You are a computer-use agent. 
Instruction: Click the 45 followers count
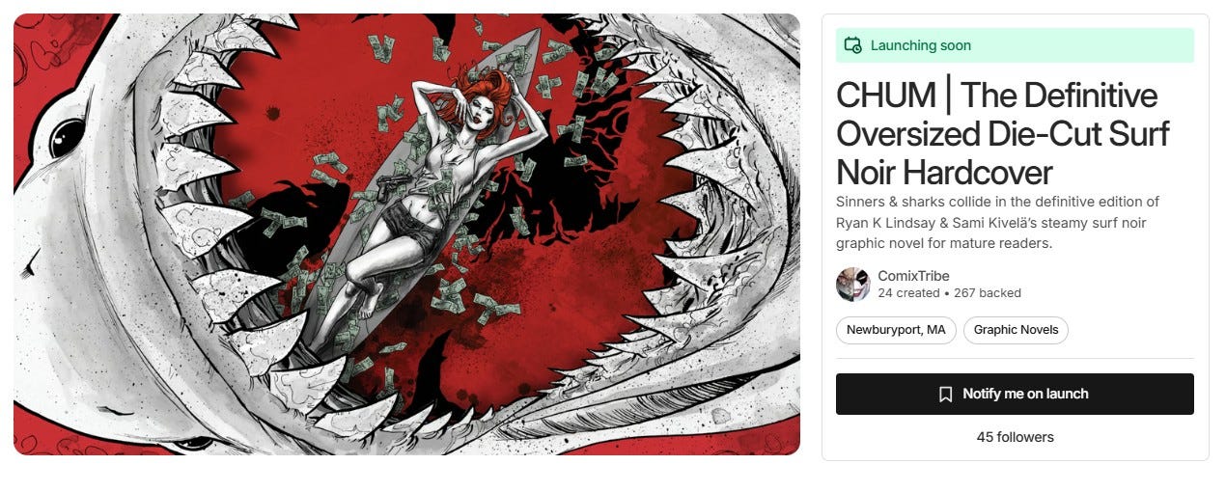coord(1015,437)
